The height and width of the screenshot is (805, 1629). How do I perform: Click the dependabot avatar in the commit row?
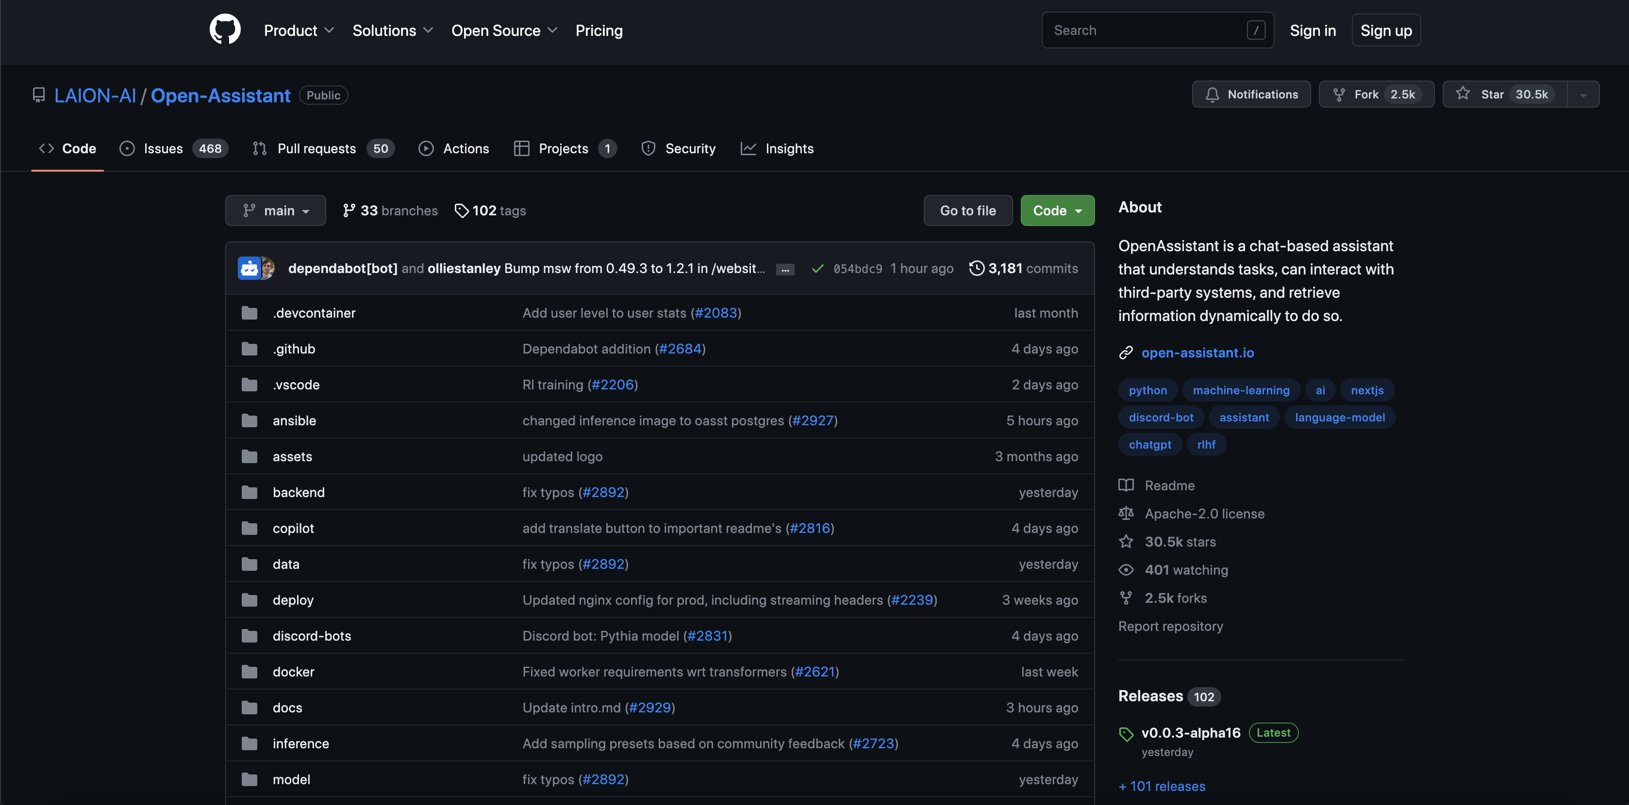click(249, 268)
